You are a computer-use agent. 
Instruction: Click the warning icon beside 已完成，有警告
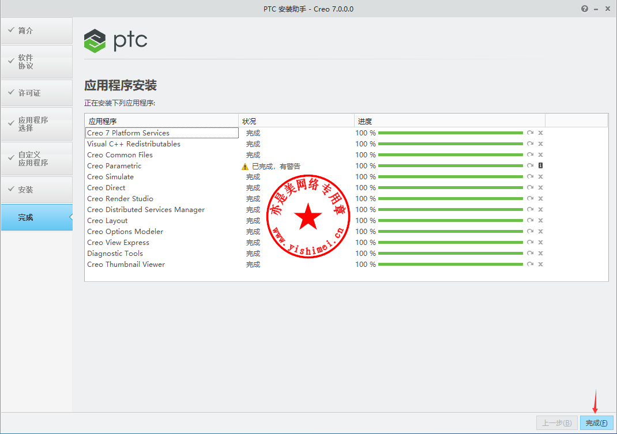(245, 167)
